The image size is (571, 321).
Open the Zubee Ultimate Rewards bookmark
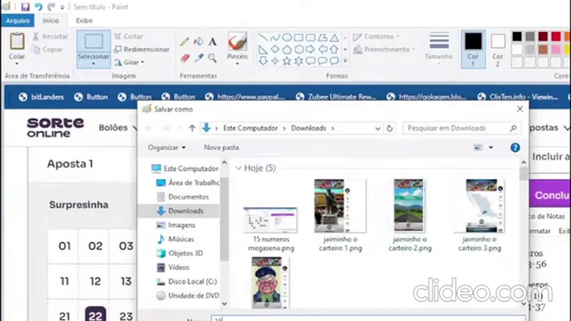pos(336,97)
